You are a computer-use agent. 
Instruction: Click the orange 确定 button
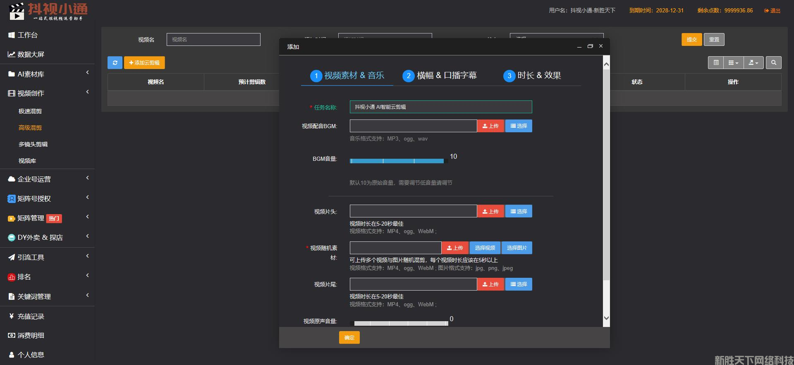click(349, 338)
